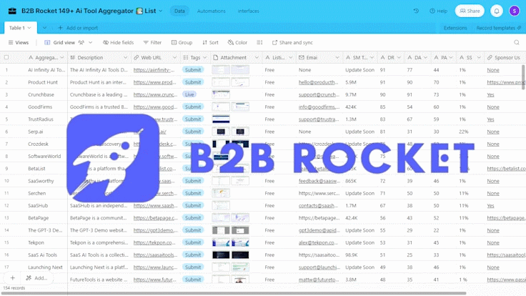Open the SaaSHub web URL link
Image resolution: width=526 pixels, height=296 pixels.
point(155,205)
